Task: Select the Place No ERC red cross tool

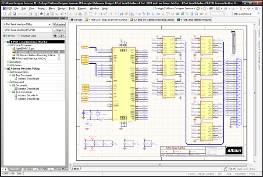Action: (x=206, y=14)
